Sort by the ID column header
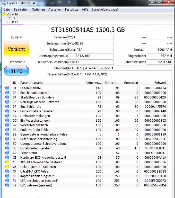Screen dimensions: 175x198 (14, 83)
